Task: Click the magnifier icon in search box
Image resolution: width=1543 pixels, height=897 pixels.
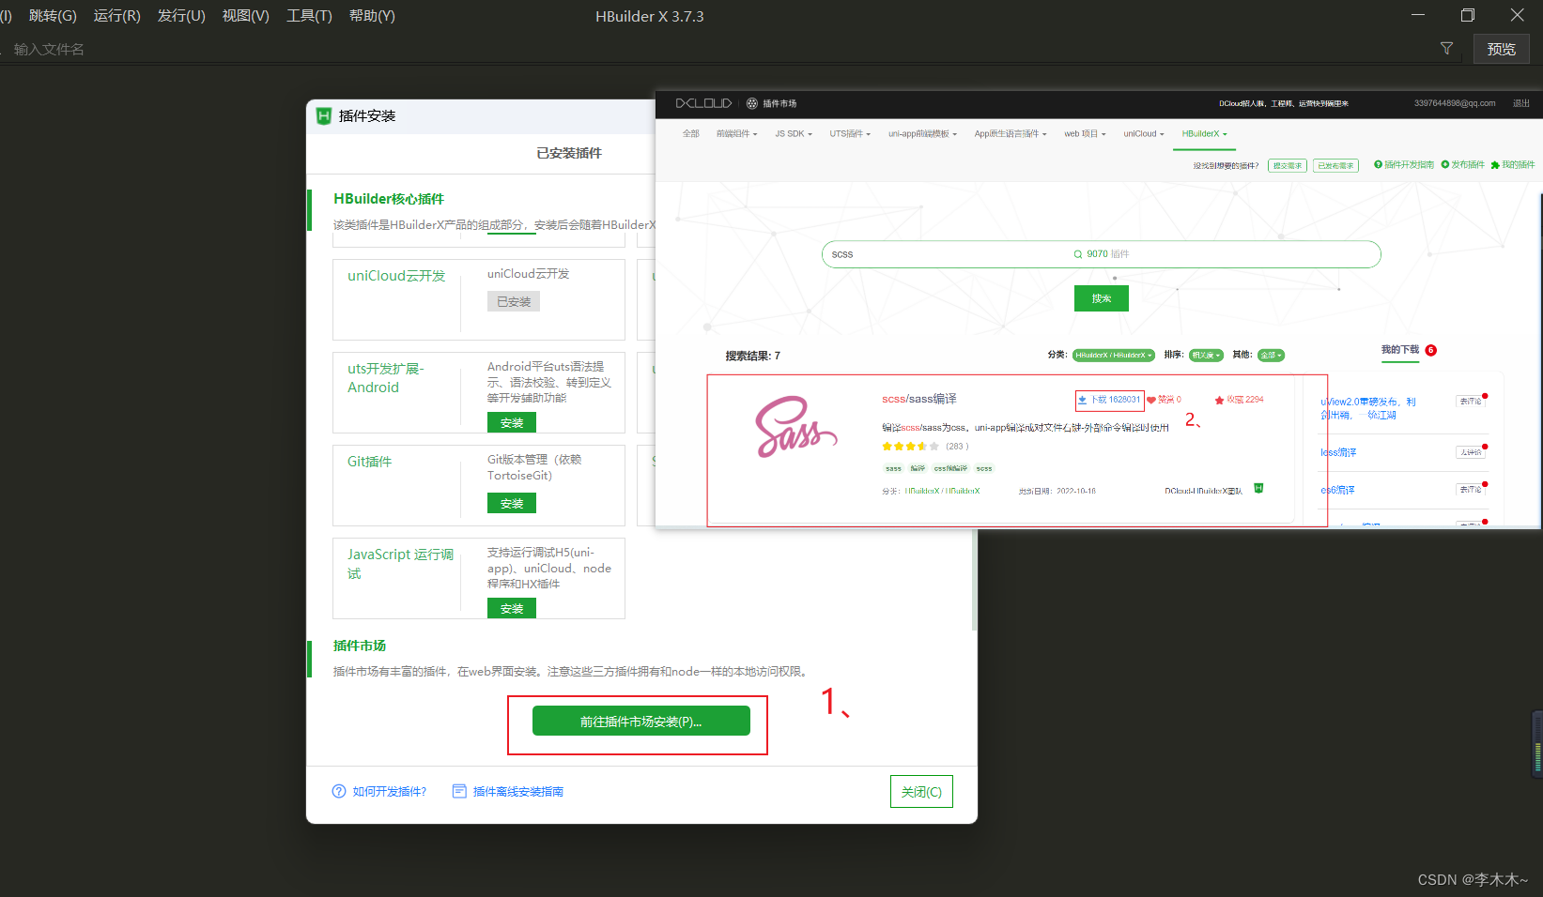Action: pos(1078,254)
